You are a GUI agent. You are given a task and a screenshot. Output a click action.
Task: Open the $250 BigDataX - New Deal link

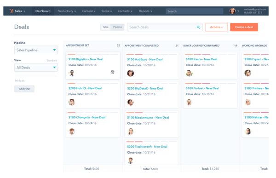pyautogui.click(x=145, y=88)
